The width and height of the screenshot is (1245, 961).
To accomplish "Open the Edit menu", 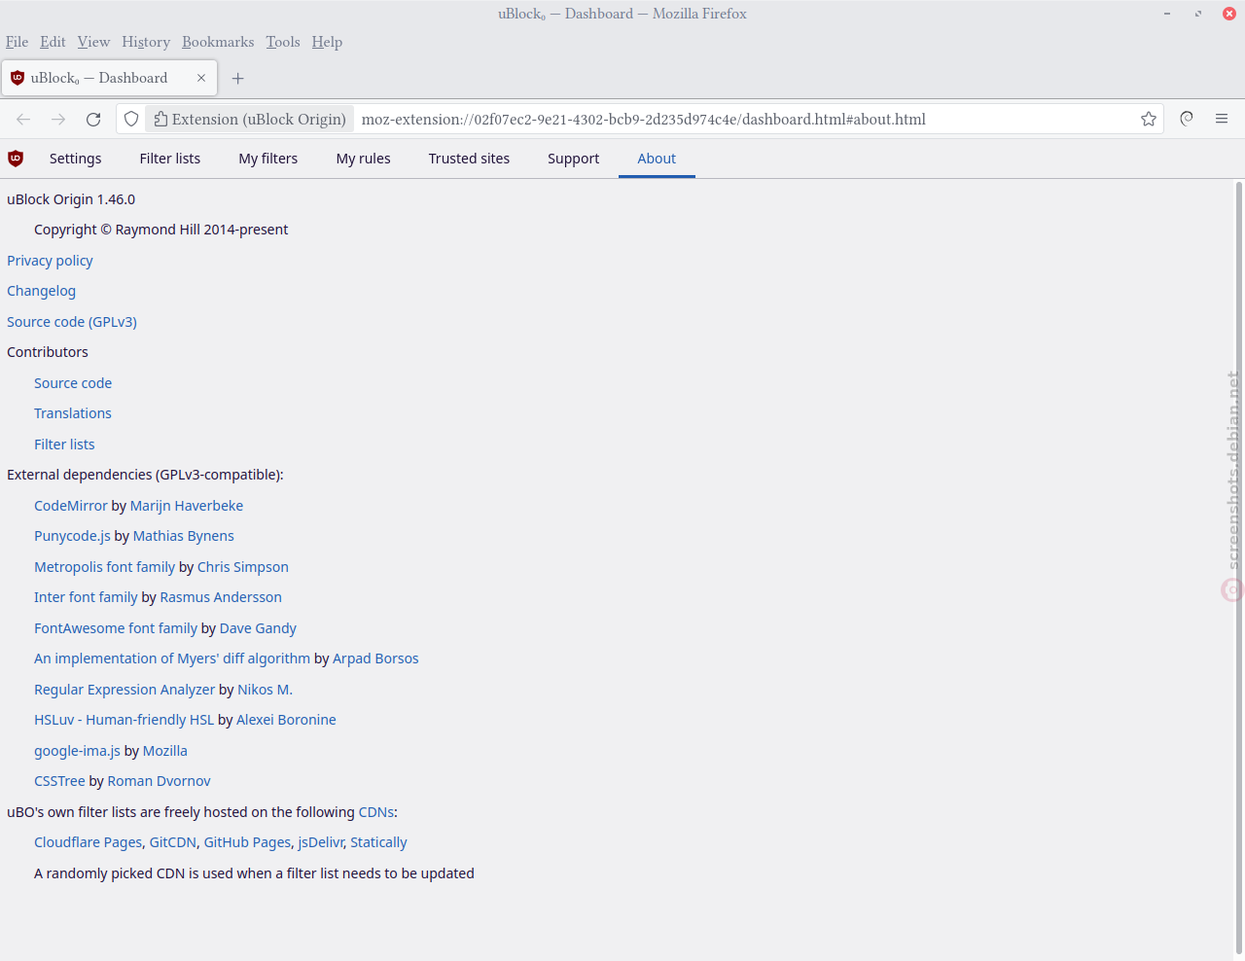I will coord(53,42).
